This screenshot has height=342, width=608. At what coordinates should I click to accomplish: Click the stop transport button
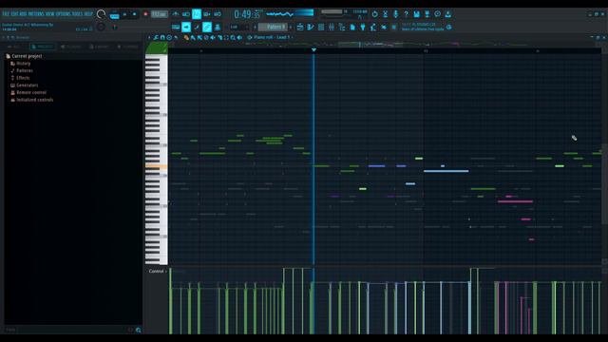pyautogui.click(x=135, y=14)
